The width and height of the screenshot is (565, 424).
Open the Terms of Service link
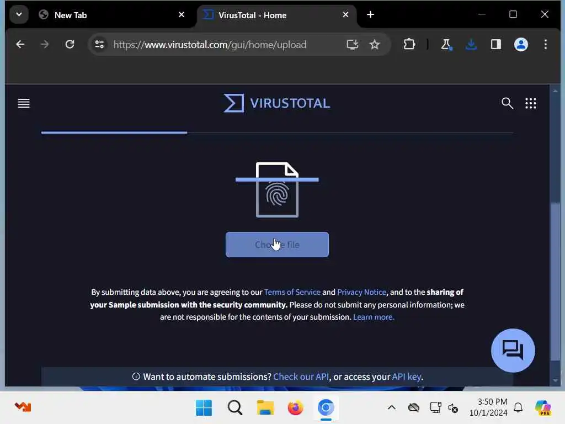(292, 292)
